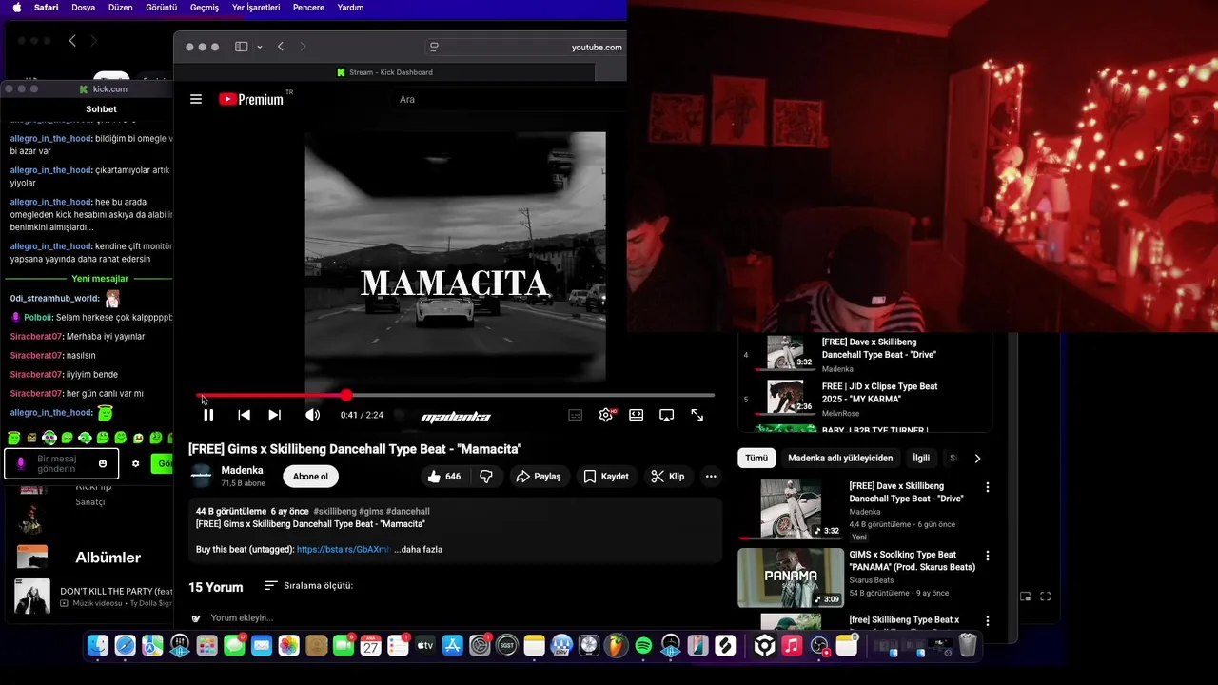Open Safari 'Görüntü' menu

point(162,8)
